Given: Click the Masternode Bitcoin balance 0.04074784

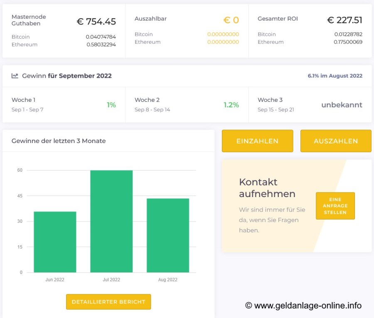Looking at the screenshot, I should coord(101,37).
